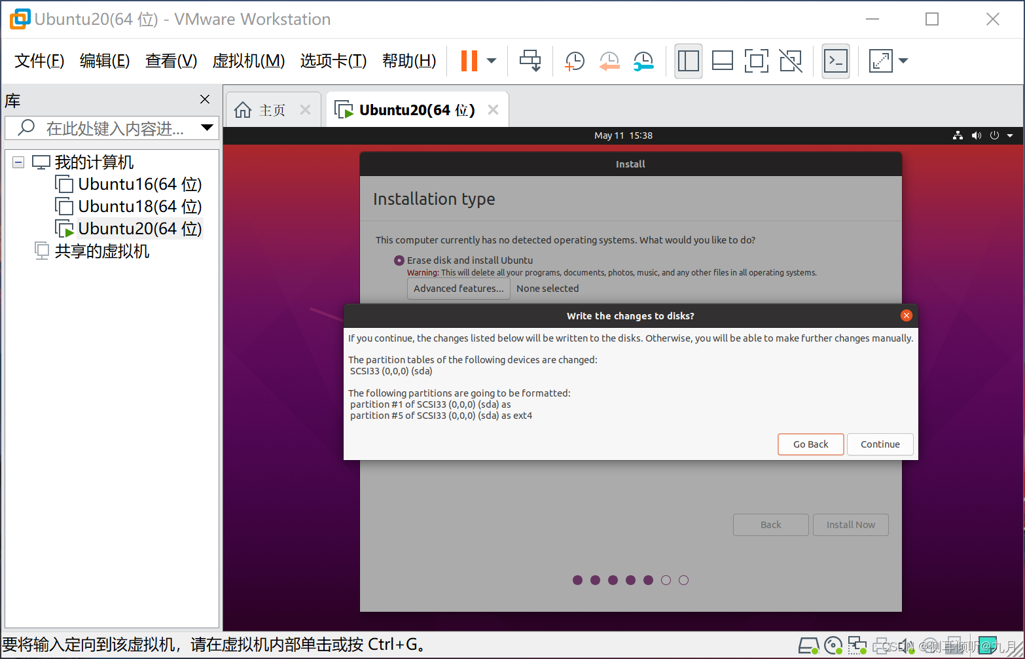Select 共享的虚拟机 in the library
This screenshot has height=659, width=1025.
pyautogui.click(x=102, y=251)
